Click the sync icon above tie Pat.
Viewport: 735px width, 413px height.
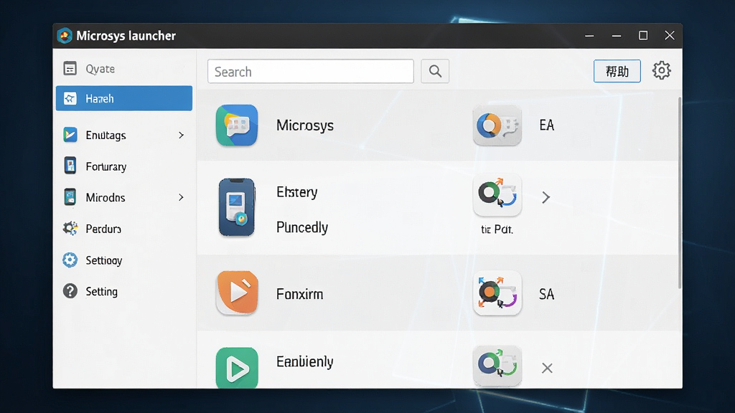497,195
